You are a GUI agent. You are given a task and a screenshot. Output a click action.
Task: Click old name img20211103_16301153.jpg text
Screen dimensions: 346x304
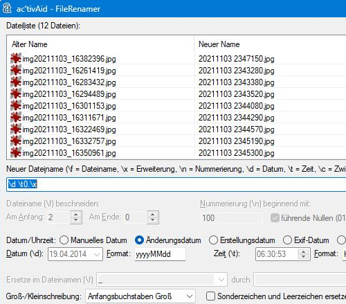(x=69, y=106)
